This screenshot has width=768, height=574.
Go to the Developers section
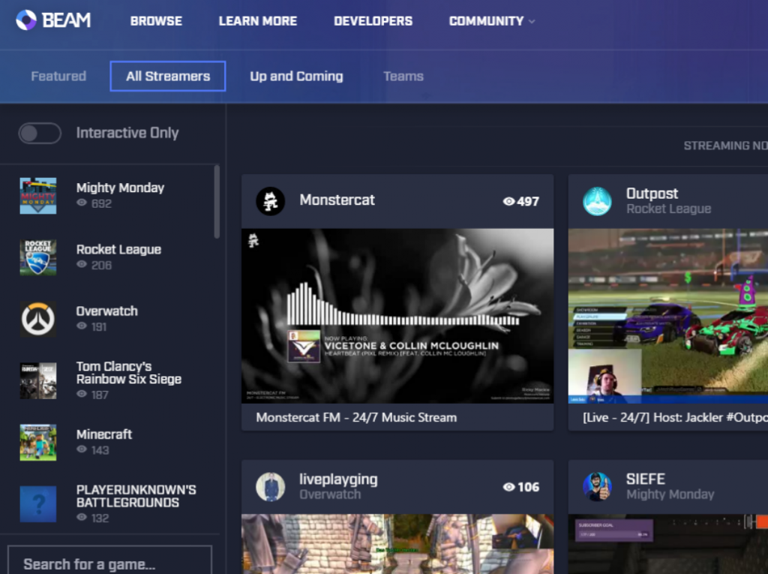click(373, 21)
